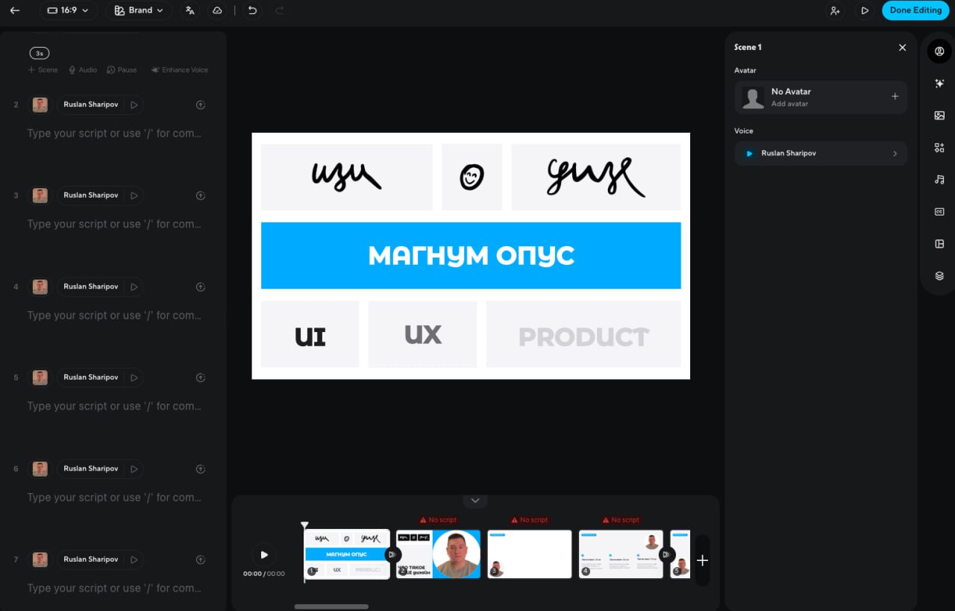Click the 3s duration badge

click(x=39, y=53)
